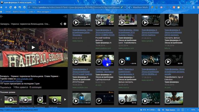
Task: Play the bottom-row 02:25 result thumbnail
Action: [151, 98]
